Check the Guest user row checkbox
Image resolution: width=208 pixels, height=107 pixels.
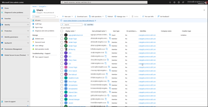(x=62, y=35)
